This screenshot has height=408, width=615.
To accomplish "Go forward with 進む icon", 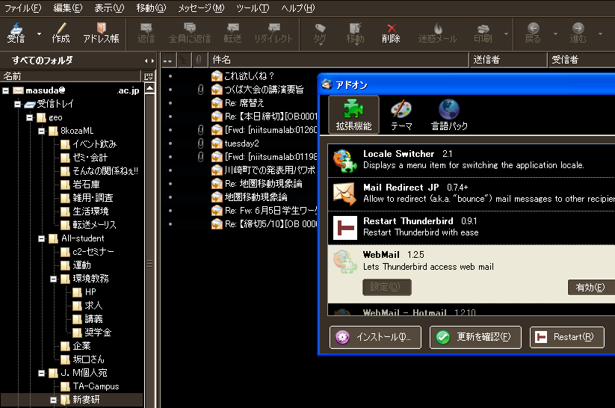I will click(x=578, y=33).
